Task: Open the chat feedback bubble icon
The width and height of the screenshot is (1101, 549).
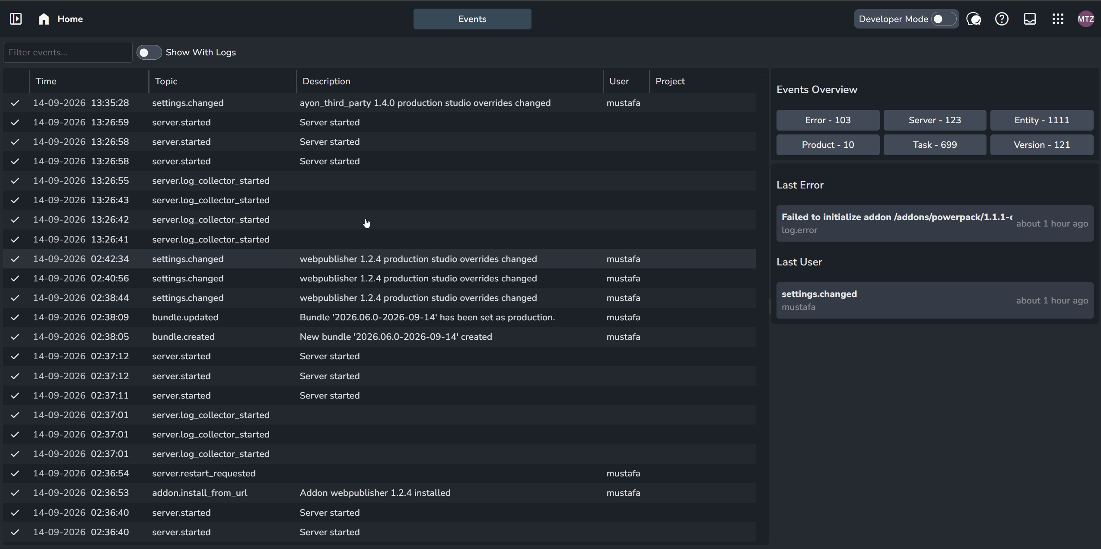Action: pos(974,19)
